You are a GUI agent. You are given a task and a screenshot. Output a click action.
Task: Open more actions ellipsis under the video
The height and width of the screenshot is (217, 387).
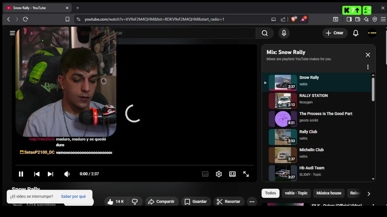coord(252,202)
